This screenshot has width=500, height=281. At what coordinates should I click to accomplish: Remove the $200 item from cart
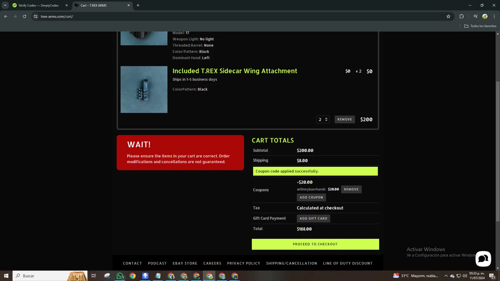pyautogui.click(x=345, y=120)
